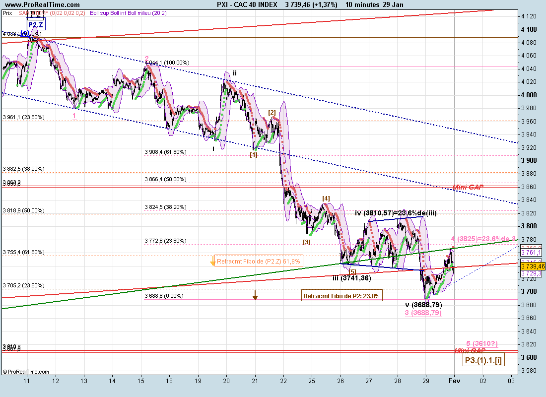Click the pink wave 2 label

click(x=146, y=59)
